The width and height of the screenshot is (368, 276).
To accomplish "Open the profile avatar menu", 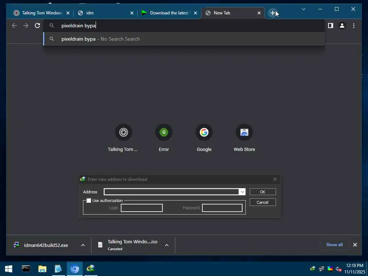I will (x=342, y=26).
